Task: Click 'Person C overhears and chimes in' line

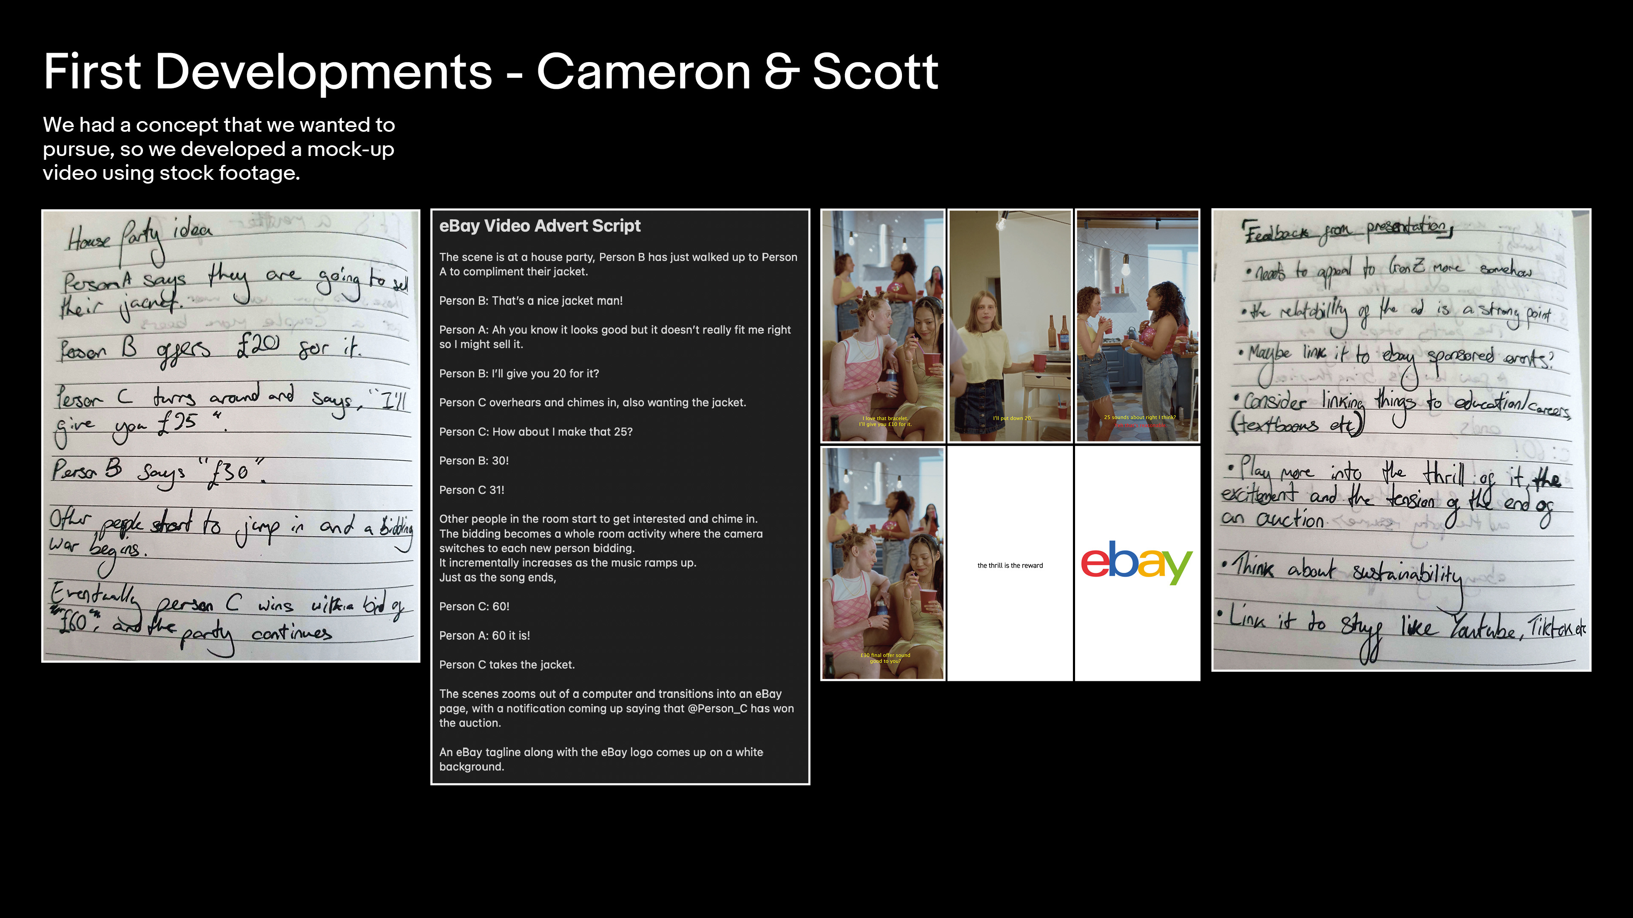Action: pos(592,402)
